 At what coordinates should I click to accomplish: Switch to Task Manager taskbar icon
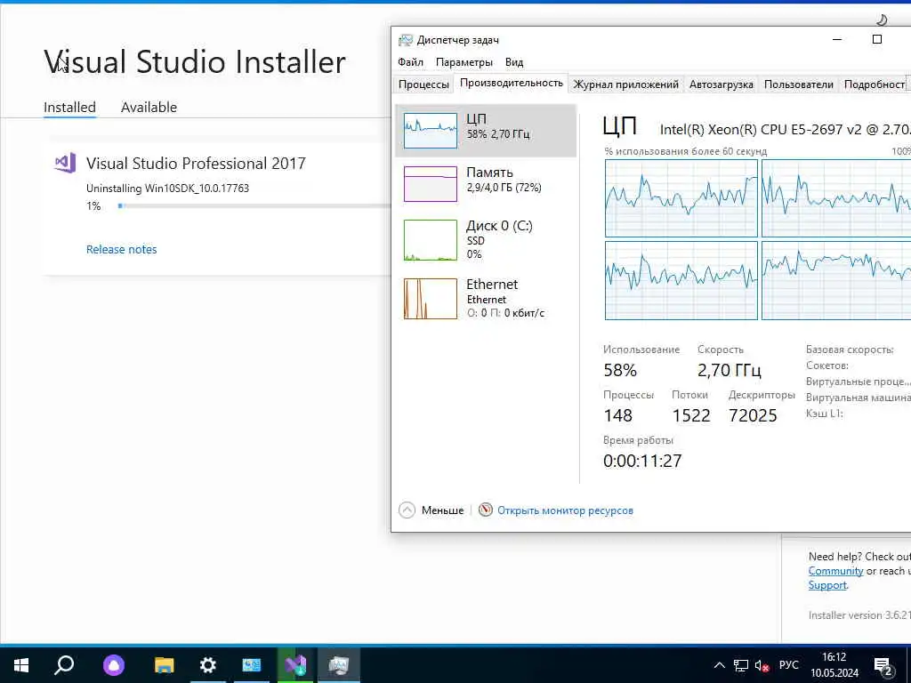coord(339,665)
